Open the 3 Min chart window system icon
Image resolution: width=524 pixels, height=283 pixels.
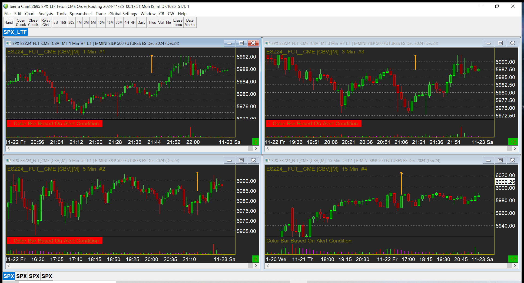tap(267, 43)
